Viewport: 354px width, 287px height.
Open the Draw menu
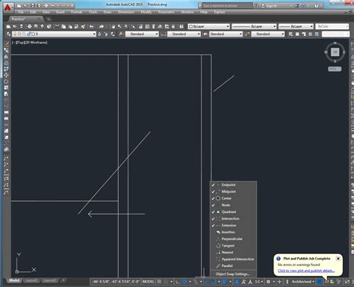[x=108, y=12]
